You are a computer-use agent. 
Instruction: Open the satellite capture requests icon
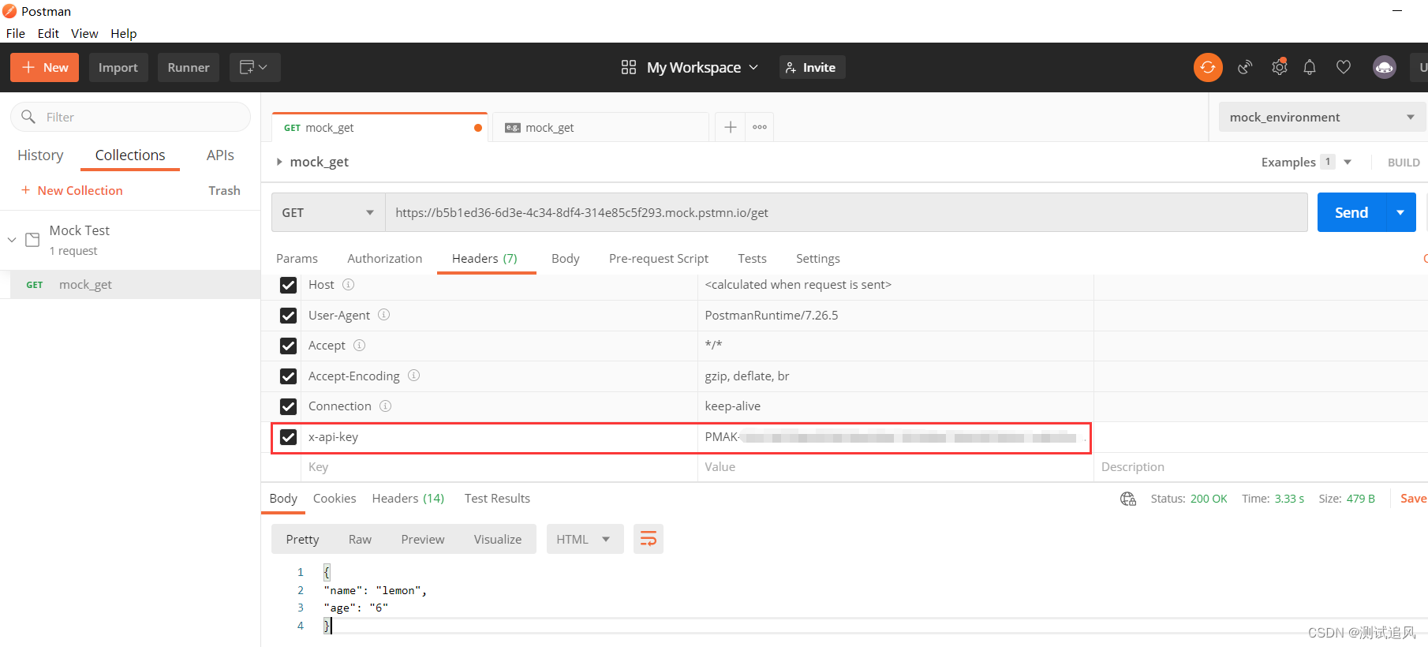pyautogui.click(x=1245, y=67)
